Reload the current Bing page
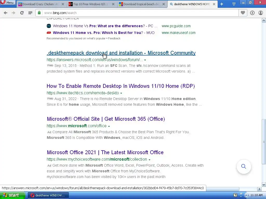 coord(22,13)
